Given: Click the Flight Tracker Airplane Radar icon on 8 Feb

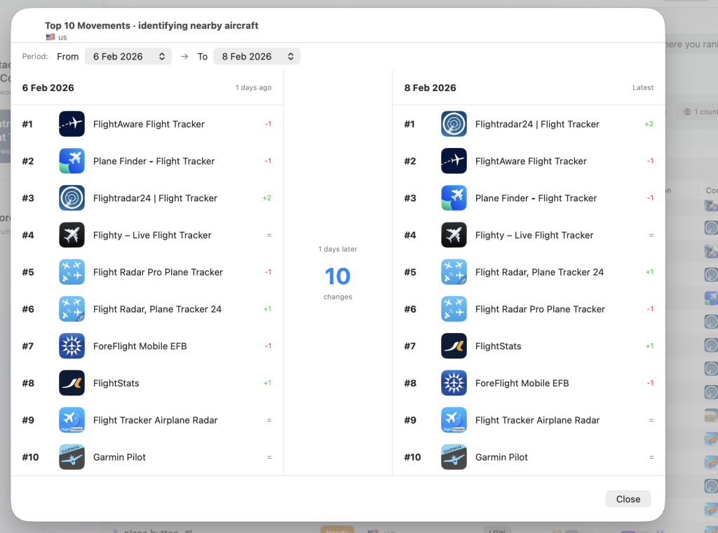Looking at the screenshot, I should 454,420.
